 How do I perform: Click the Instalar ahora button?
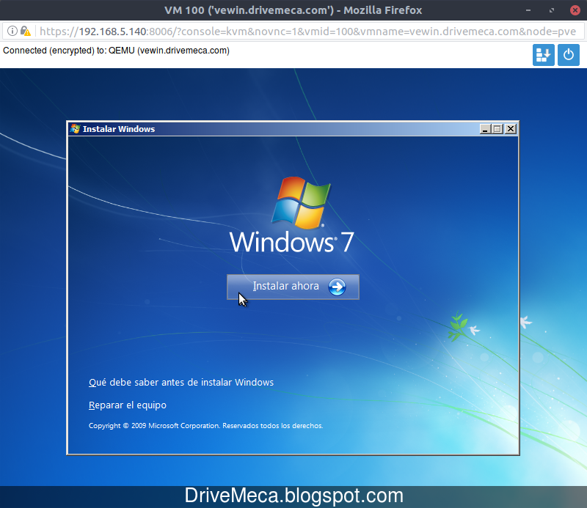pyautogui.click(x=293, y=287)
